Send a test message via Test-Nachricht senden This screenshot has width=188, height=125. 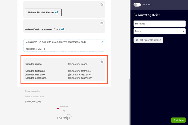[x=148, y=40]
